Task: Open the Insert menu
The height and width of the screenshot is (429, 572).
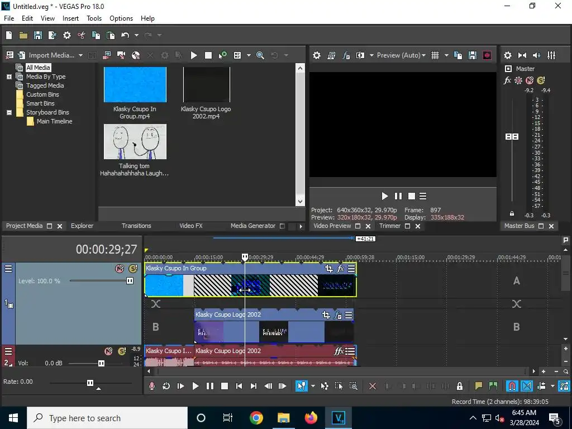Action: click(70, 18)
